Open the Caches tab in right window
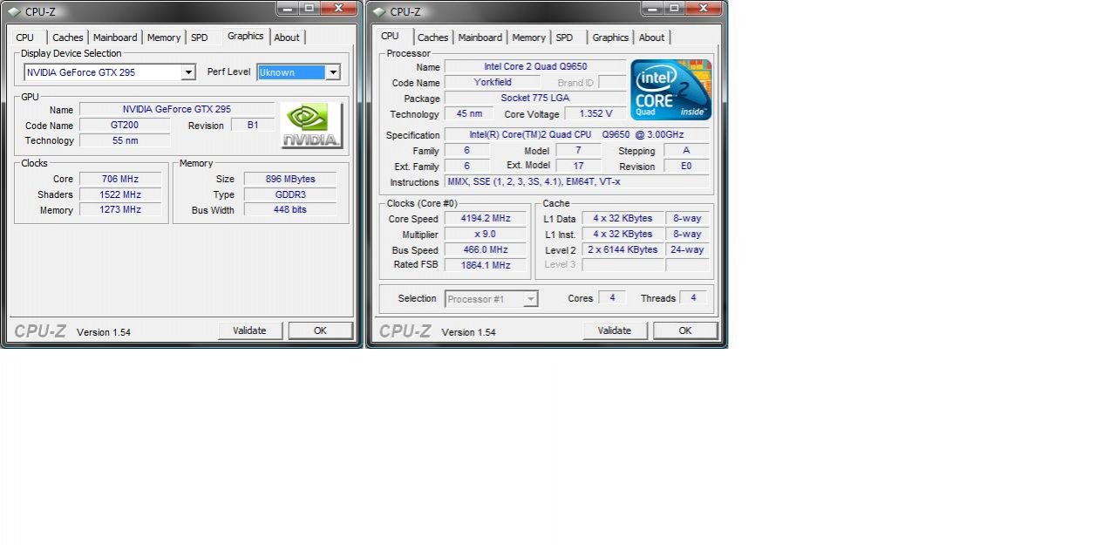The height and width of the screenshot is (545, 1116). pyautogui.click(x=432, y=37)
